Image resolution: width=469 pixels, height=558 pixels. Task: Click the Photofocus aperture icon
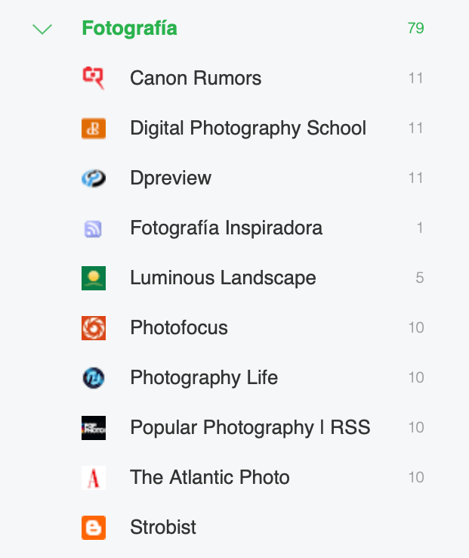[94, 328]
